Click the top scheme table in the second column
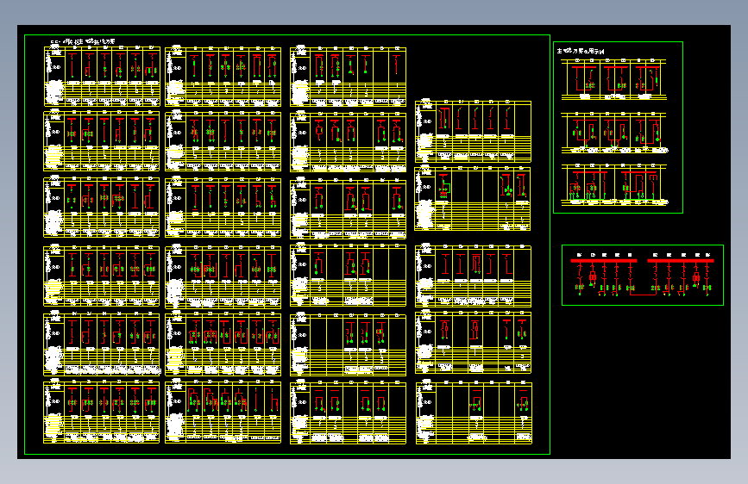Viewport: 748px width, 484px height. (223, 77)
